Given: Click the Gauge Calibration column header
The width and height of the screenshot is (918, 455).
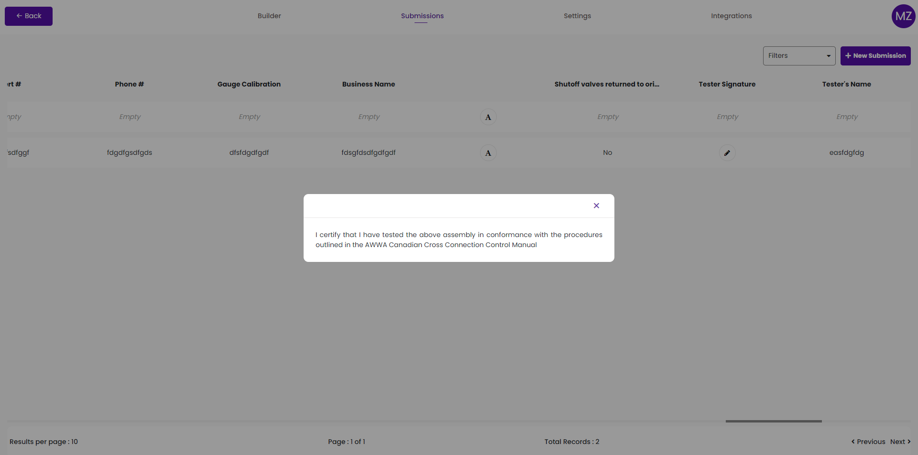Looking at the screenshot, I should click(x=249, y=84).
